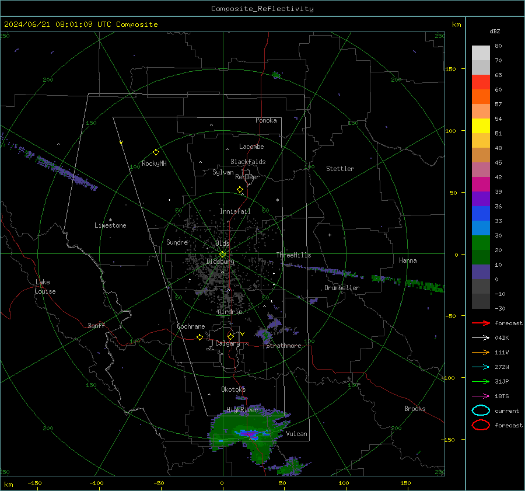Image resolution: width=525 pixels, height=491 pixels.
Task: Click the Sundre city label
Action: point(177,242)
